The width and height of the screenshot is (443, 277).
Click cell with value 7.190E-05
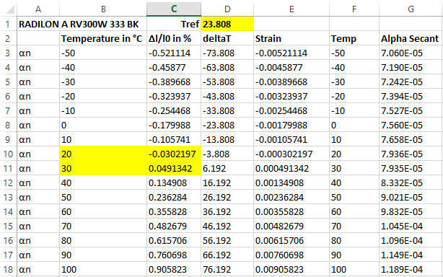click(x=411, y=67)
